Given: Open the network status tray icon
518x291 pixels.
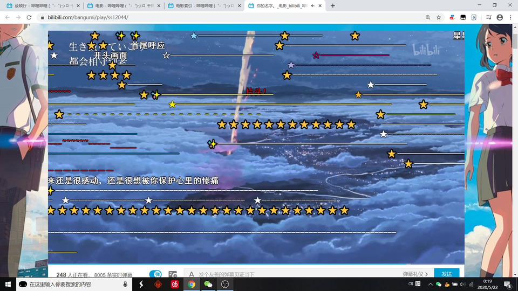Looking at the screenshot, I should coord(472,284).
